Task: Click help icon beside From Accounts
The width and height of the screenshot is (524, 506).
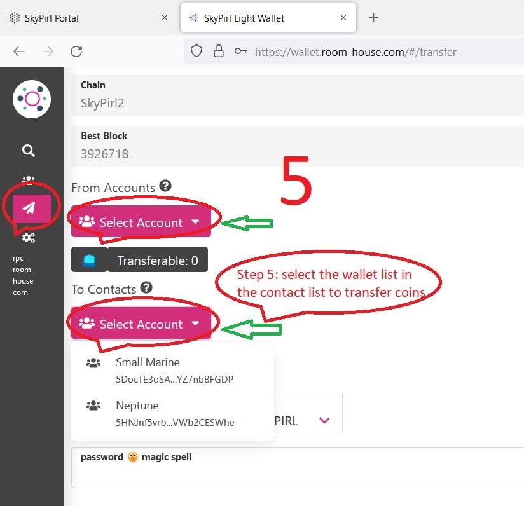Action: [x=165, y=186]
